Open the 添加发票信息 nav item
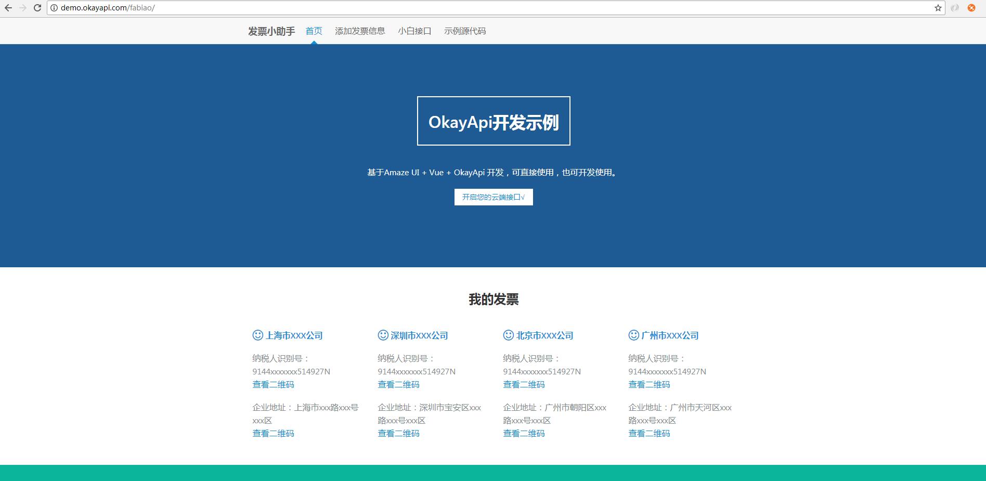 360,31
